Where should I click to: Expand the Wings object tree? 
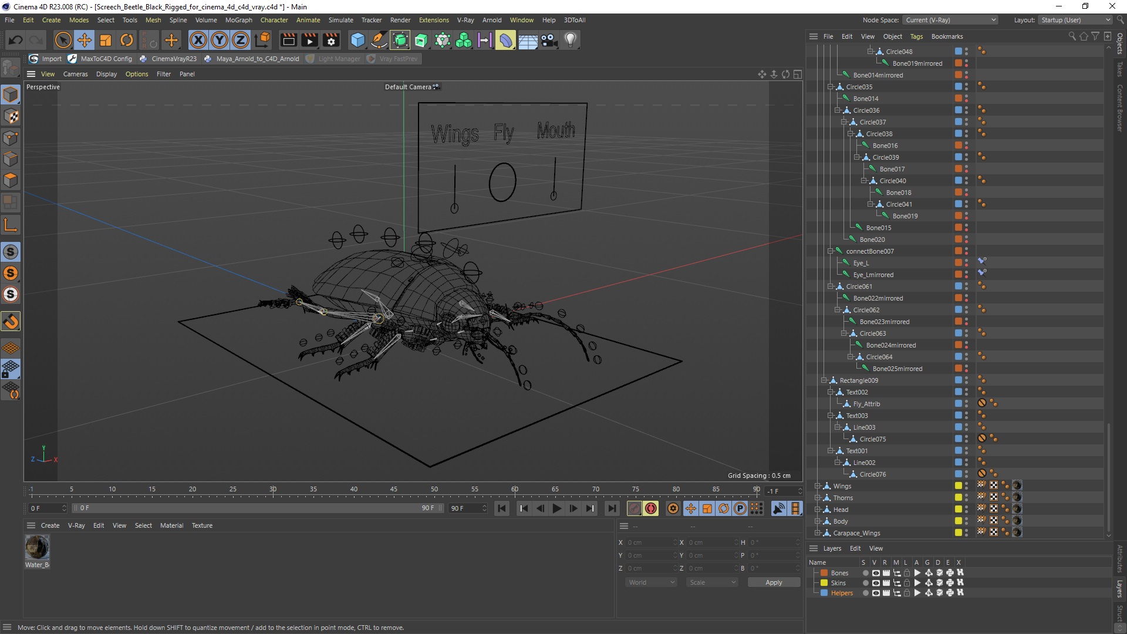(x=818, y=486)
